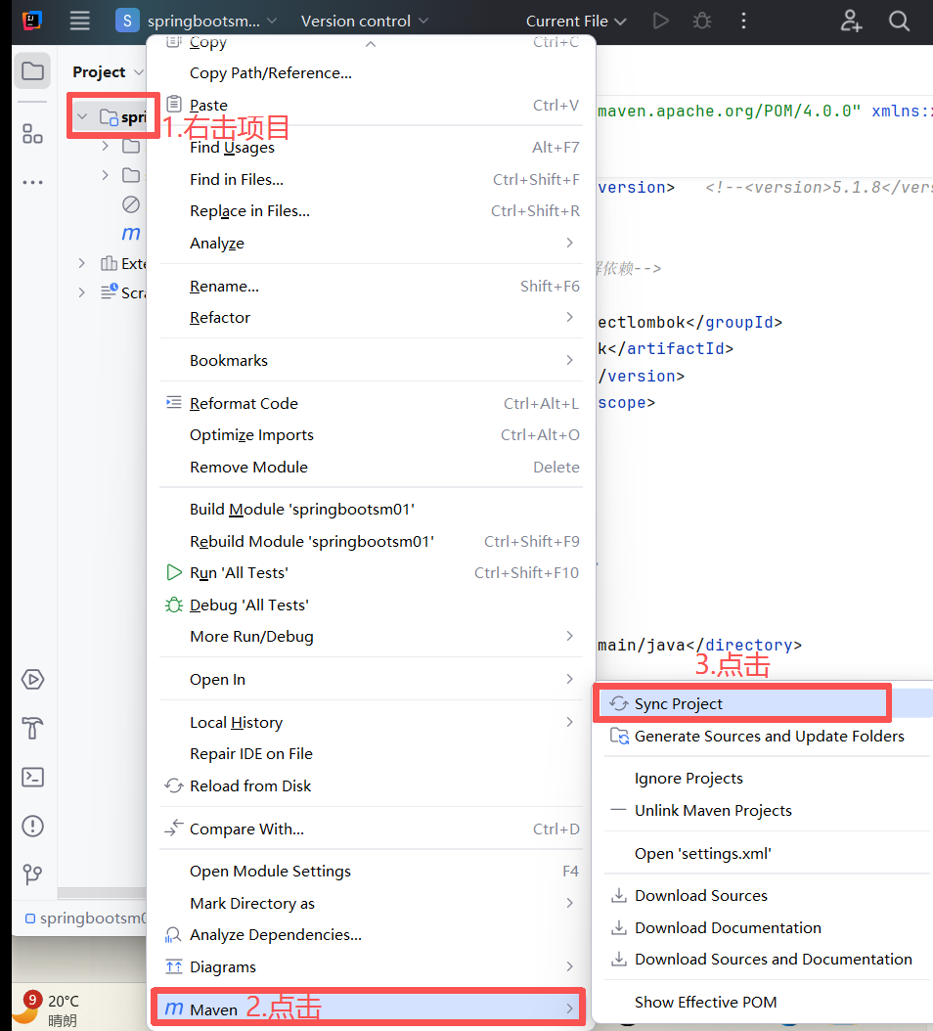Image resolution: width=933 pixels, height=1031 pixels.
Task: Open the Git tool window icon
Action: point(33,874)
